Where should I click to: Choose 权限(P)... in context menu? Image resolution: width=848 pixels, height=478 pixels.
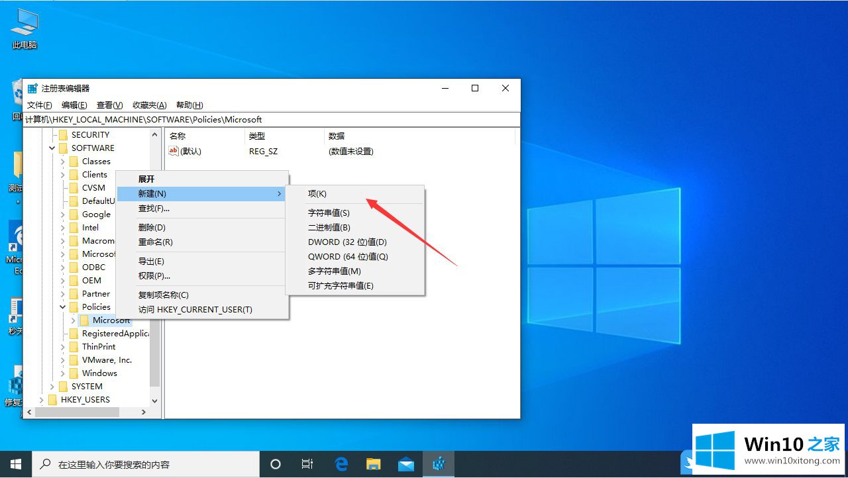(x=203, y=276)
